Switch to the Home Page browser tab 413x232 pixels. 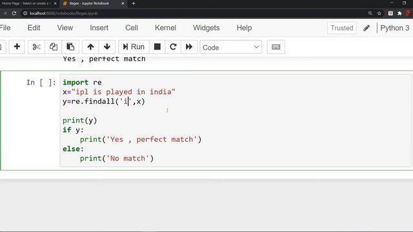point(26,3)
